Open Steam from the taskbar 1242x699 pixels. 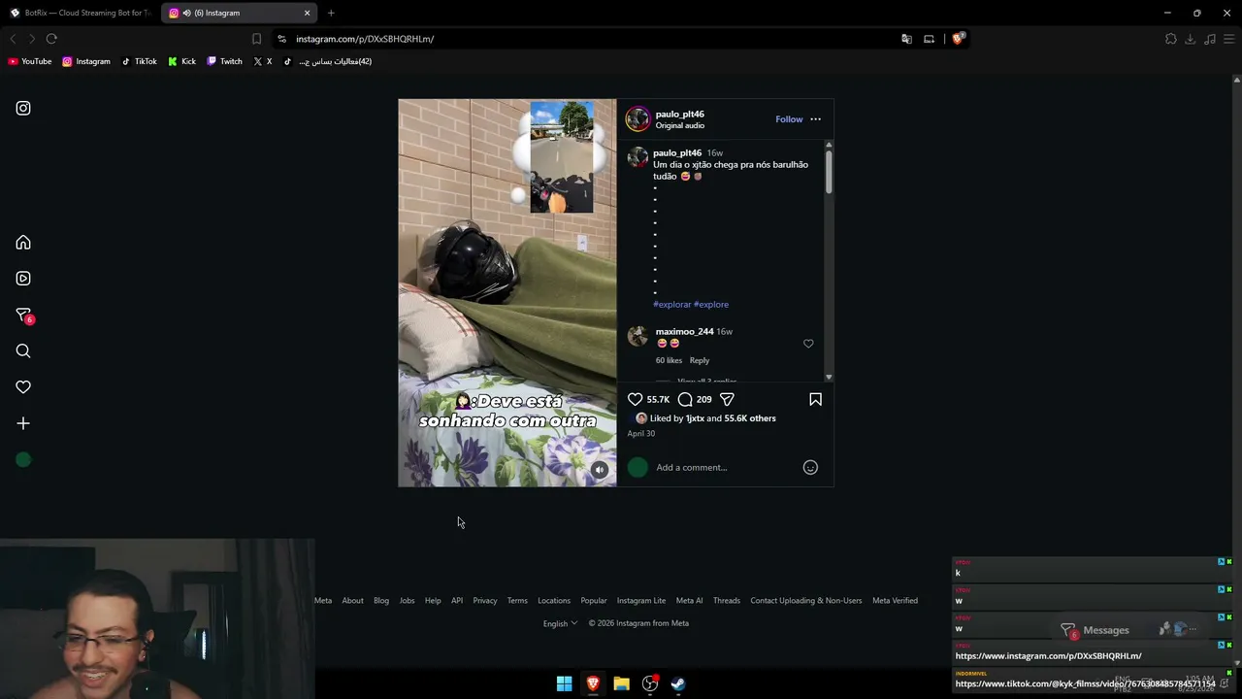[678, 684]
